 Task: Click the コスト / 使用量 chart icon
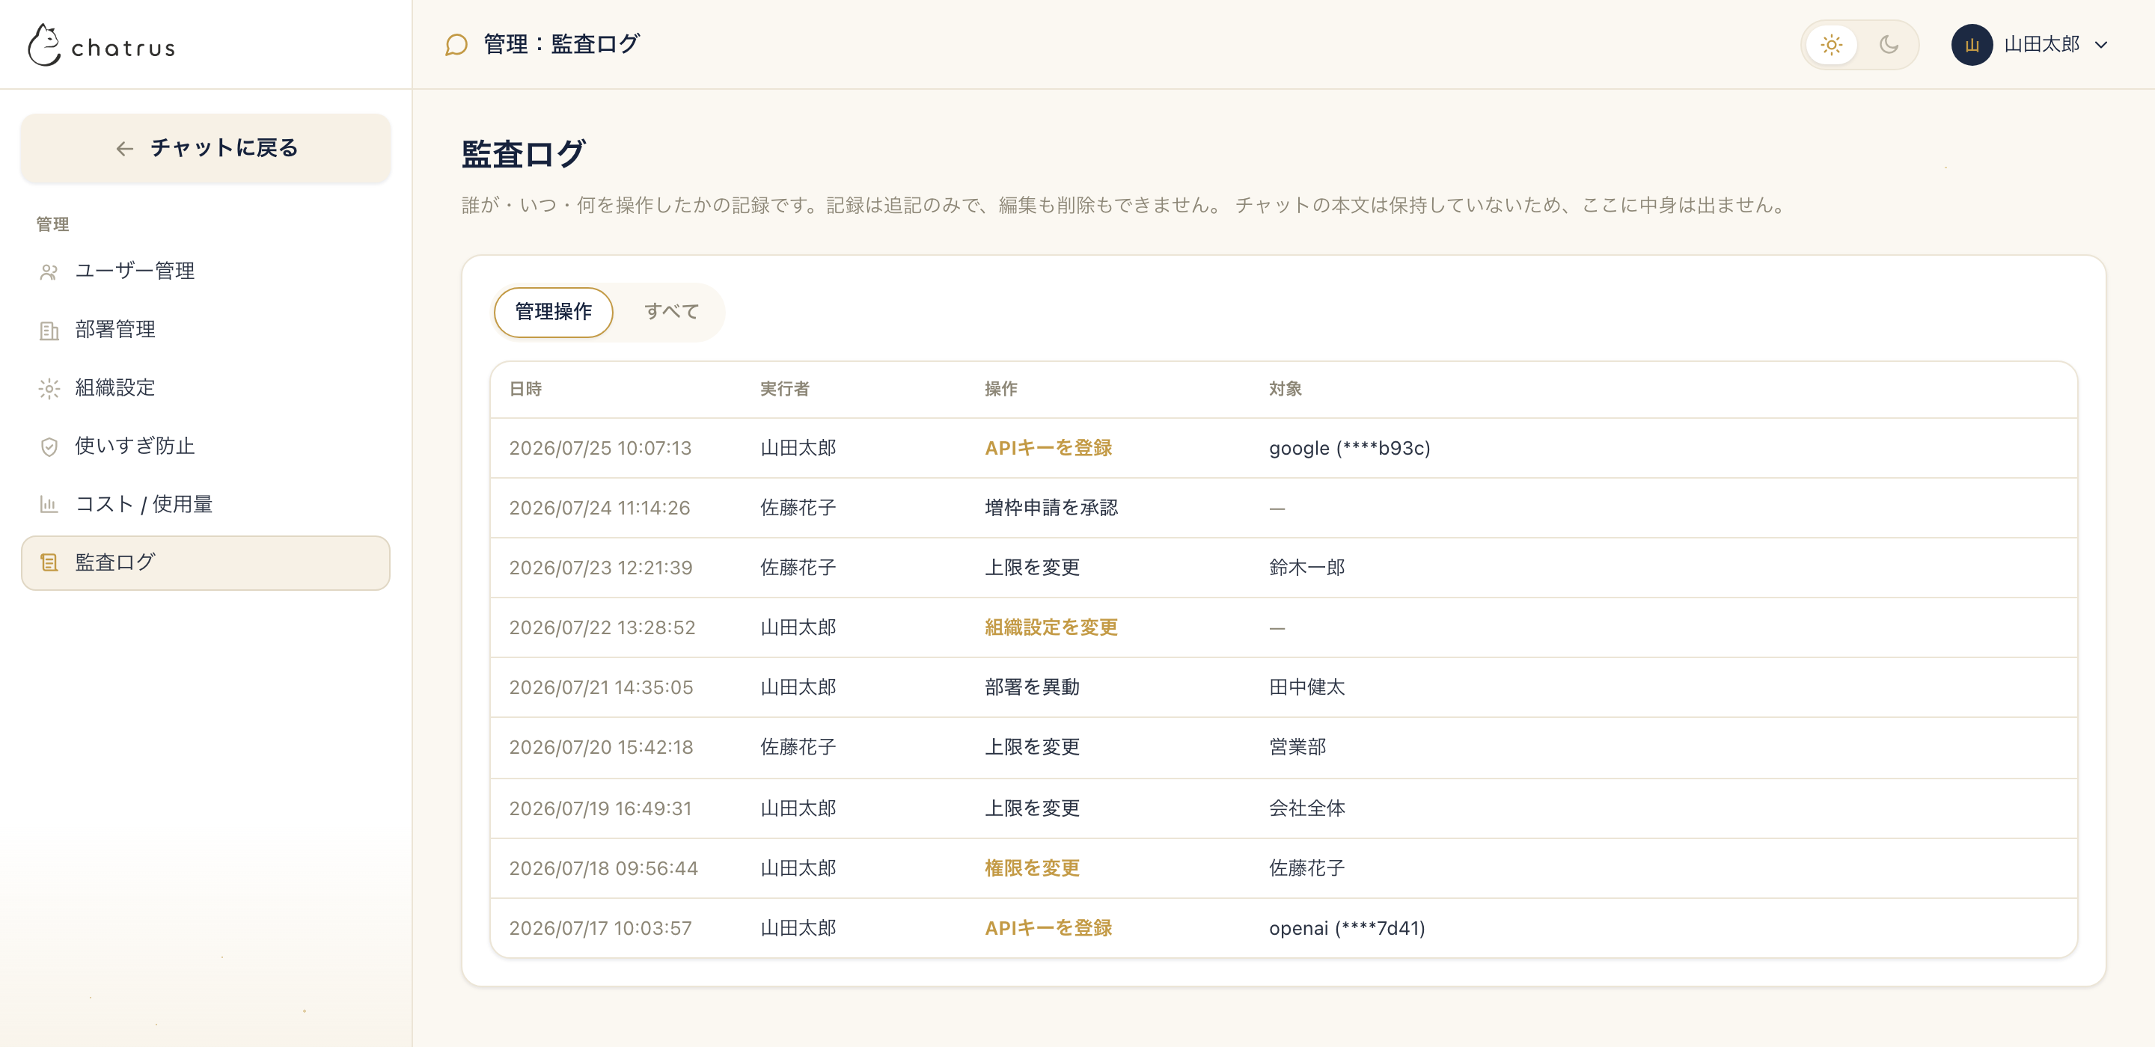tap(49, 504)
